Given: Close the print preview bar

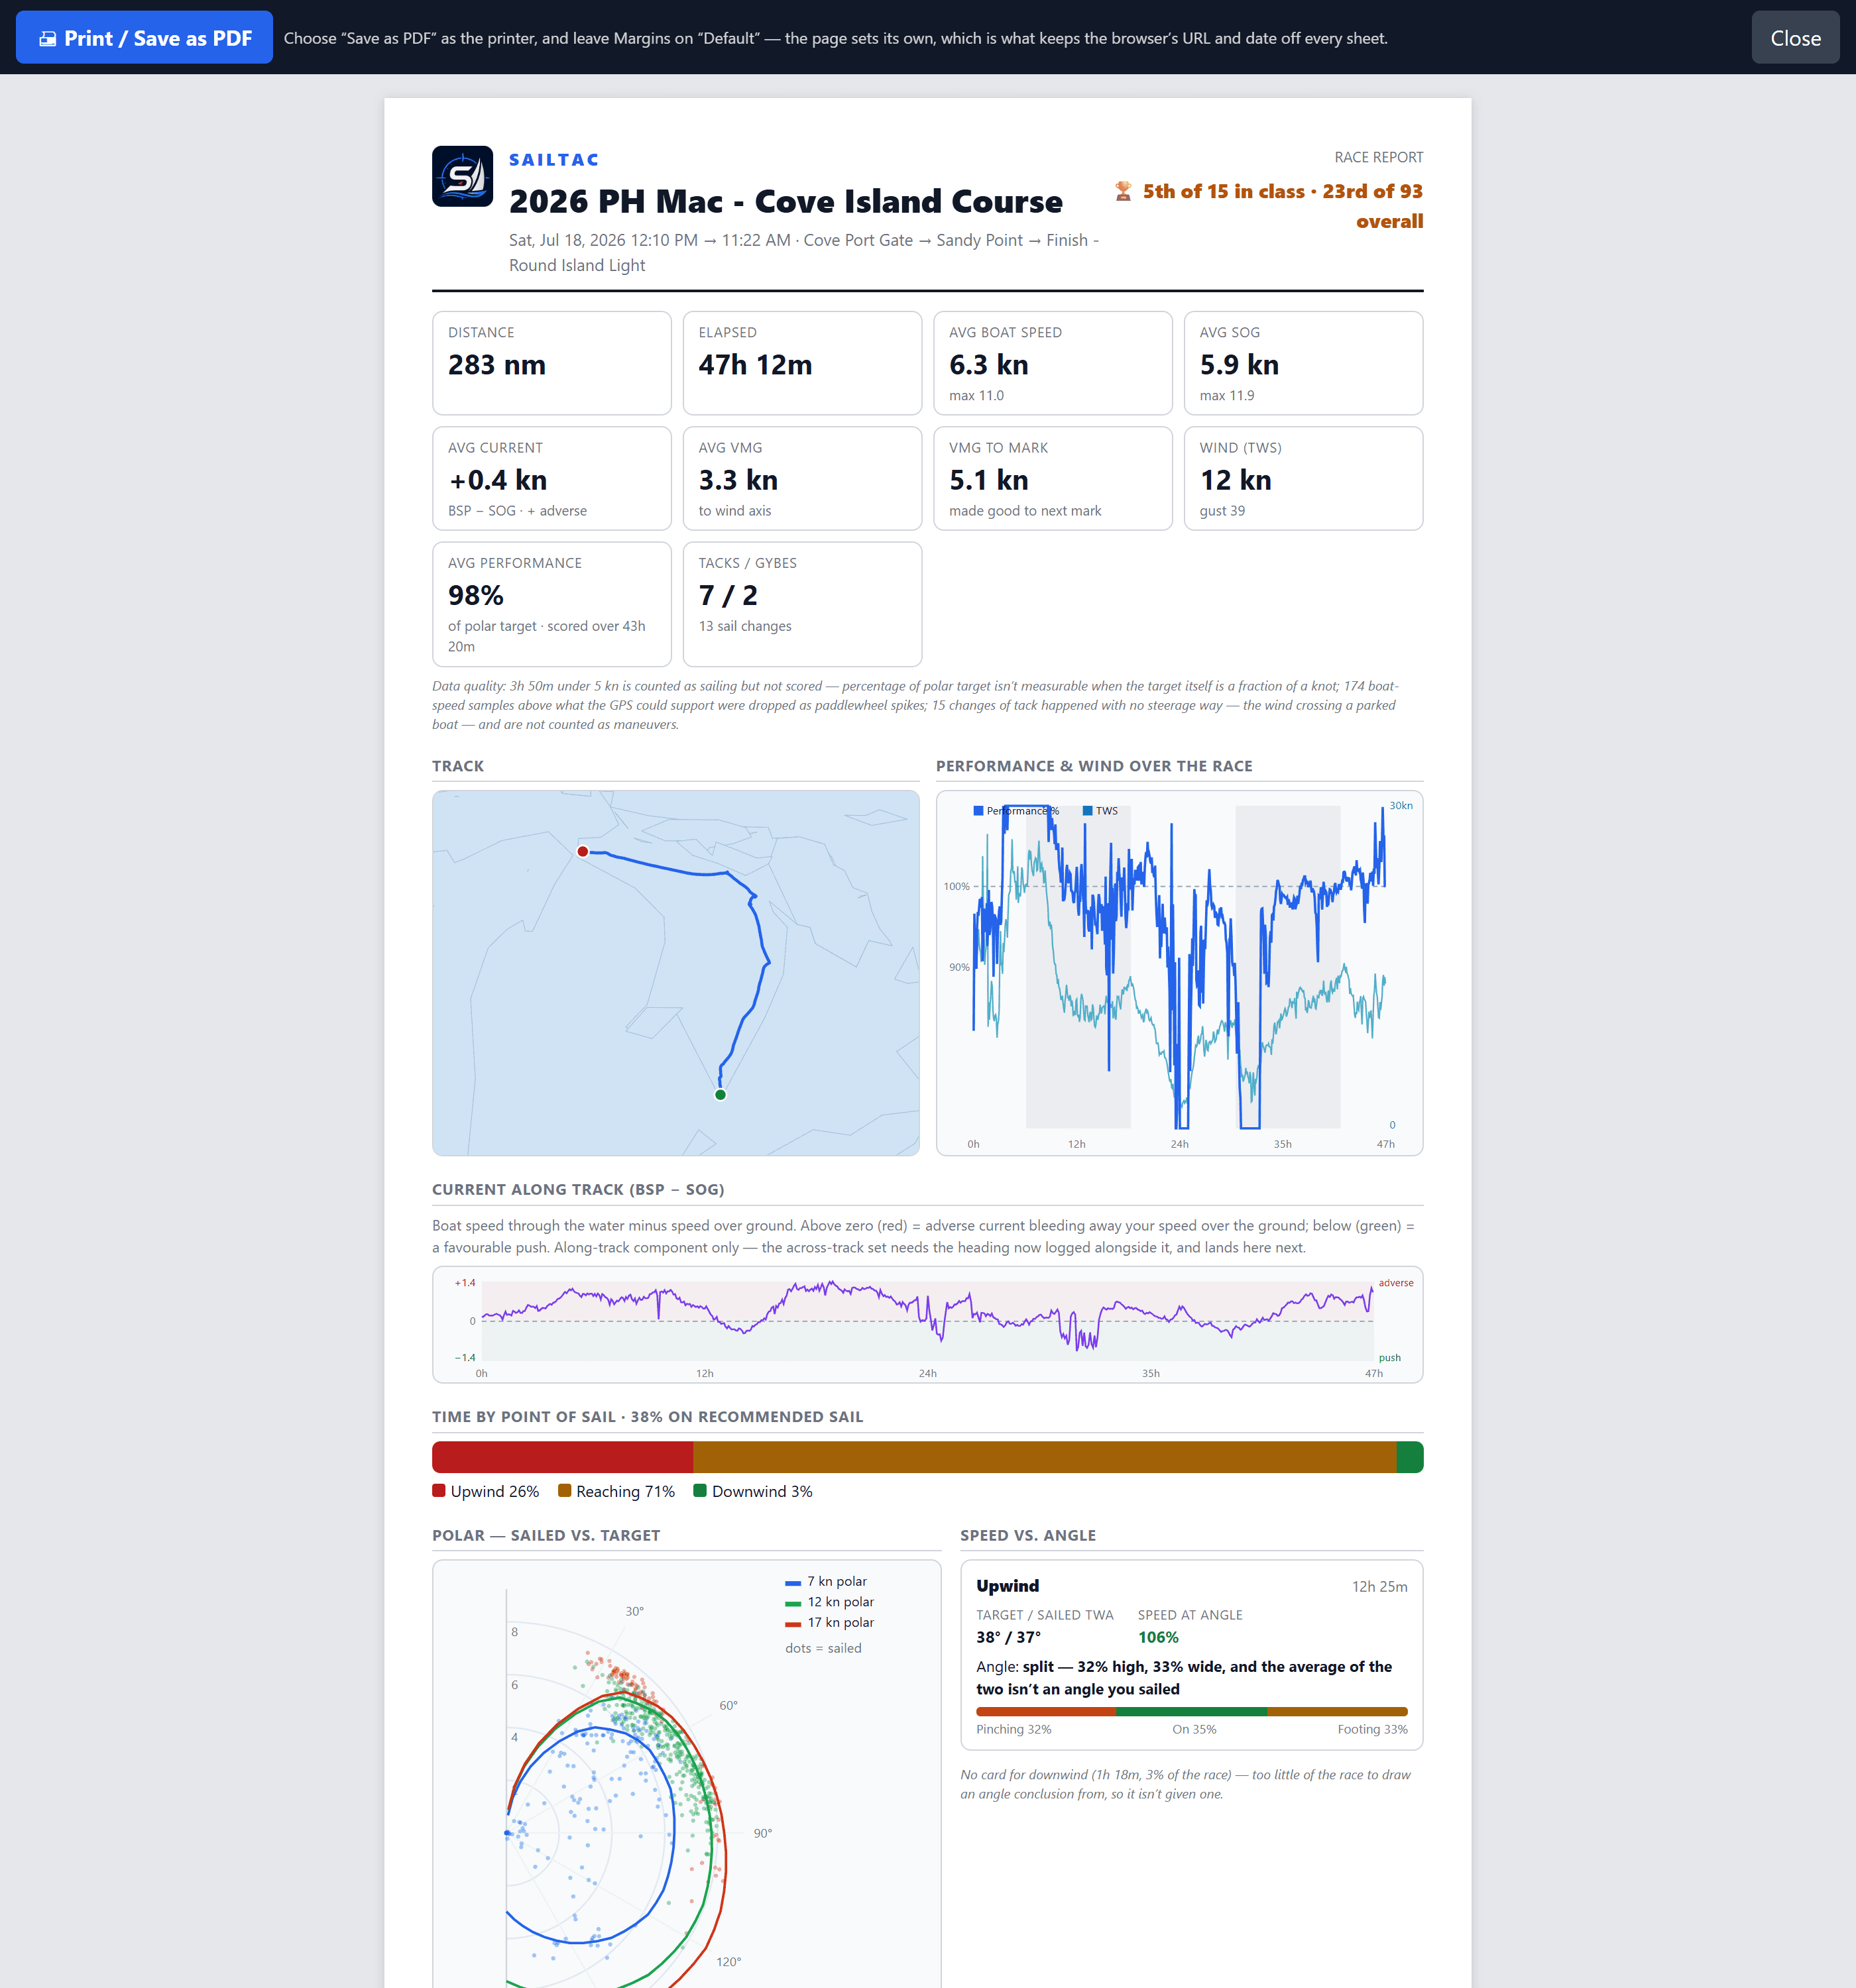Looking at the screenshot, I should pyautogui.click(x=1795, y=38).
